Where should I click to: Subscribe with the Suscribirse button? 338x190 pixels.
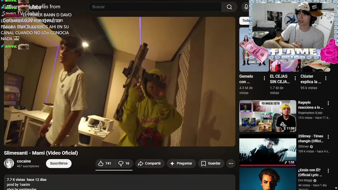(x=59, y=163)
